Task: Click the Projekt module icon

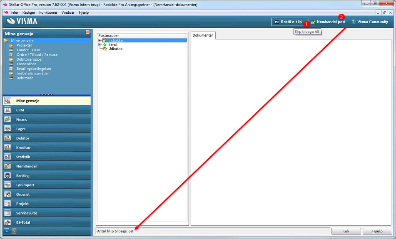Action: (7, 203)
